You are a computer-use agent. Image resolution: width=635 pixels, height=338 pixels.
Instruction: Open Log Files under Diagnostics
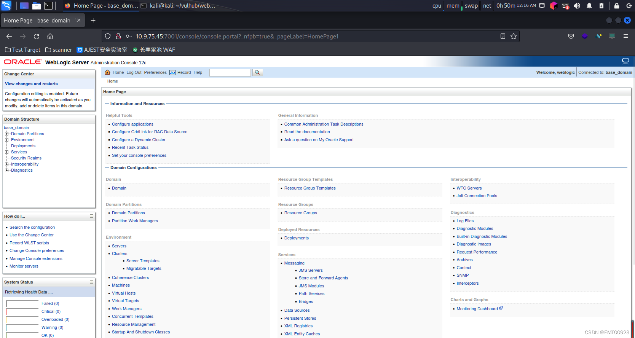[465, 221]
